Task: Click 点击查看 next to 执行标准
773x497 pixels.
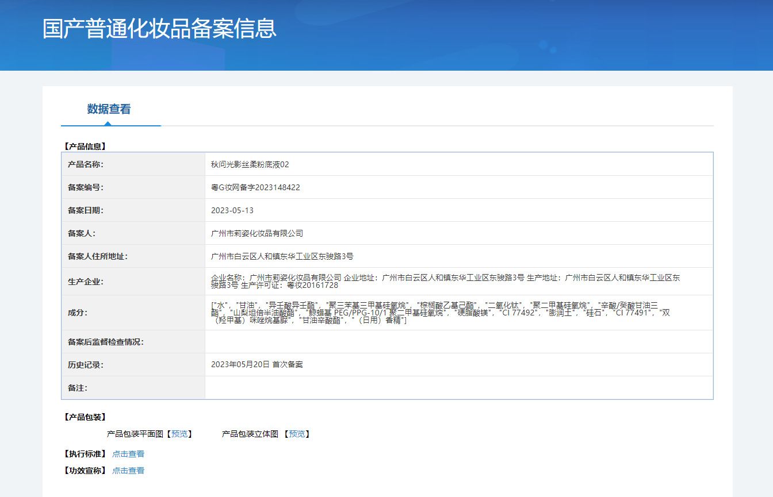Action: [128, 454]
